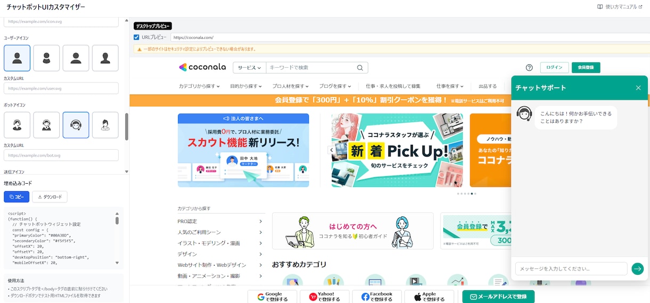Viewport: 650px width, 303px height.
Task: Register with Google button
Action: pyautogui.click(x=273, y=297)
